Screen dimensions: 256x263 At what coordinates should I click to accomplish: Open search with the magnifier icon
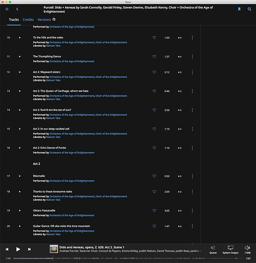[249, 9]
